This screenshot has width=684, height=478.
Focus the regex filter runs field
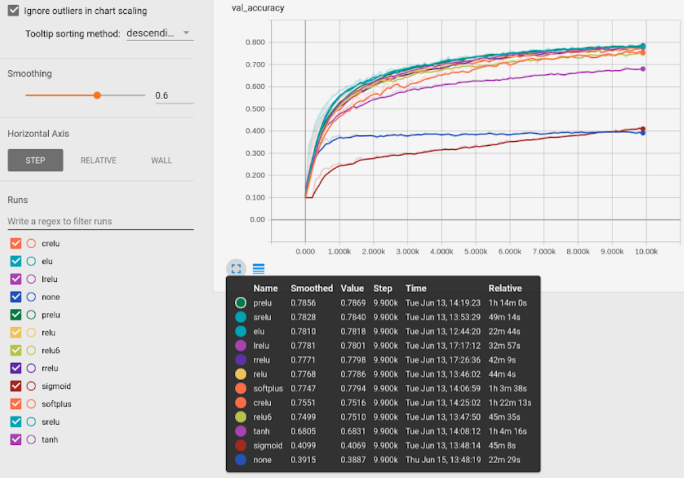[x=100, y=221]
